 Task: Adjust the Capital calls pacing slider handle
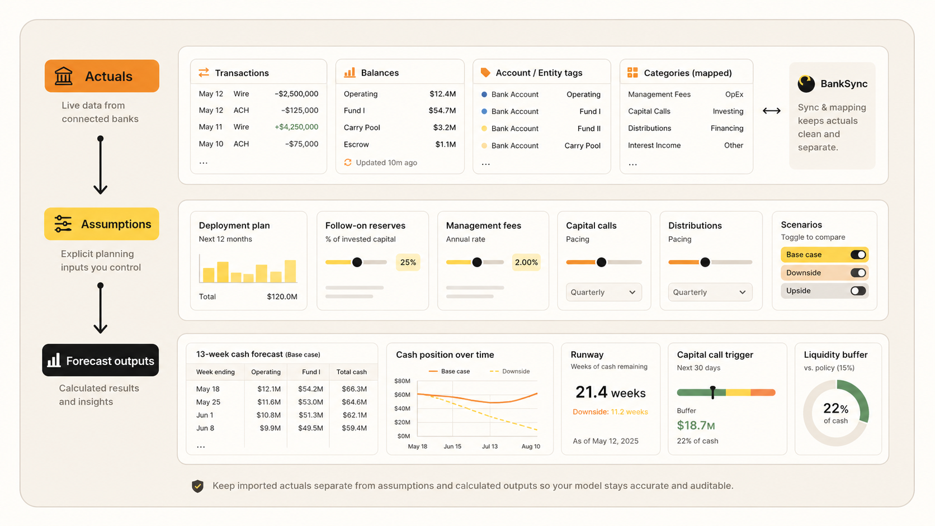601,262
